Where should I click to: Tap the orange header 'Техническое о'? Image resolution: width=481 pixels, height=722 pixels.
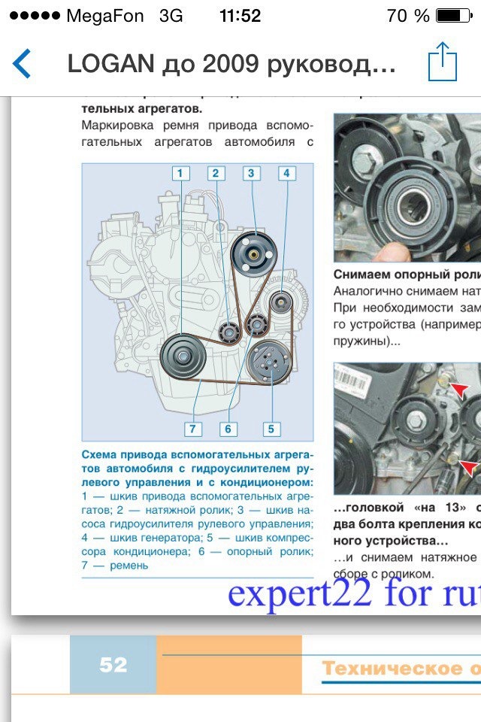click(401, 669)
